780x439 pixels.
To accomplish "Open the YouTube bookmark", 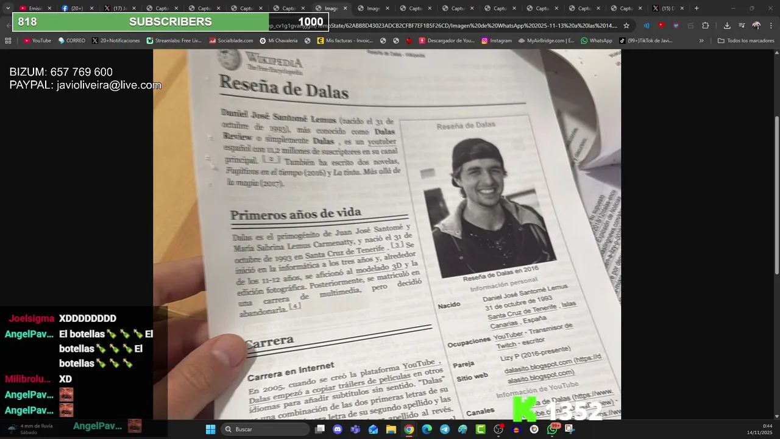I will pos(38,41).
